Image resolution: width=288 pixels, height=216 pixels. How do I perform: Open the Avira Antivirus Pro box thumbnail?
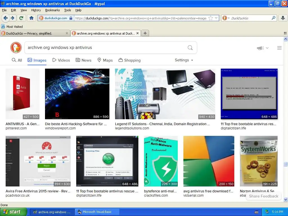click(x=22, y=94)
